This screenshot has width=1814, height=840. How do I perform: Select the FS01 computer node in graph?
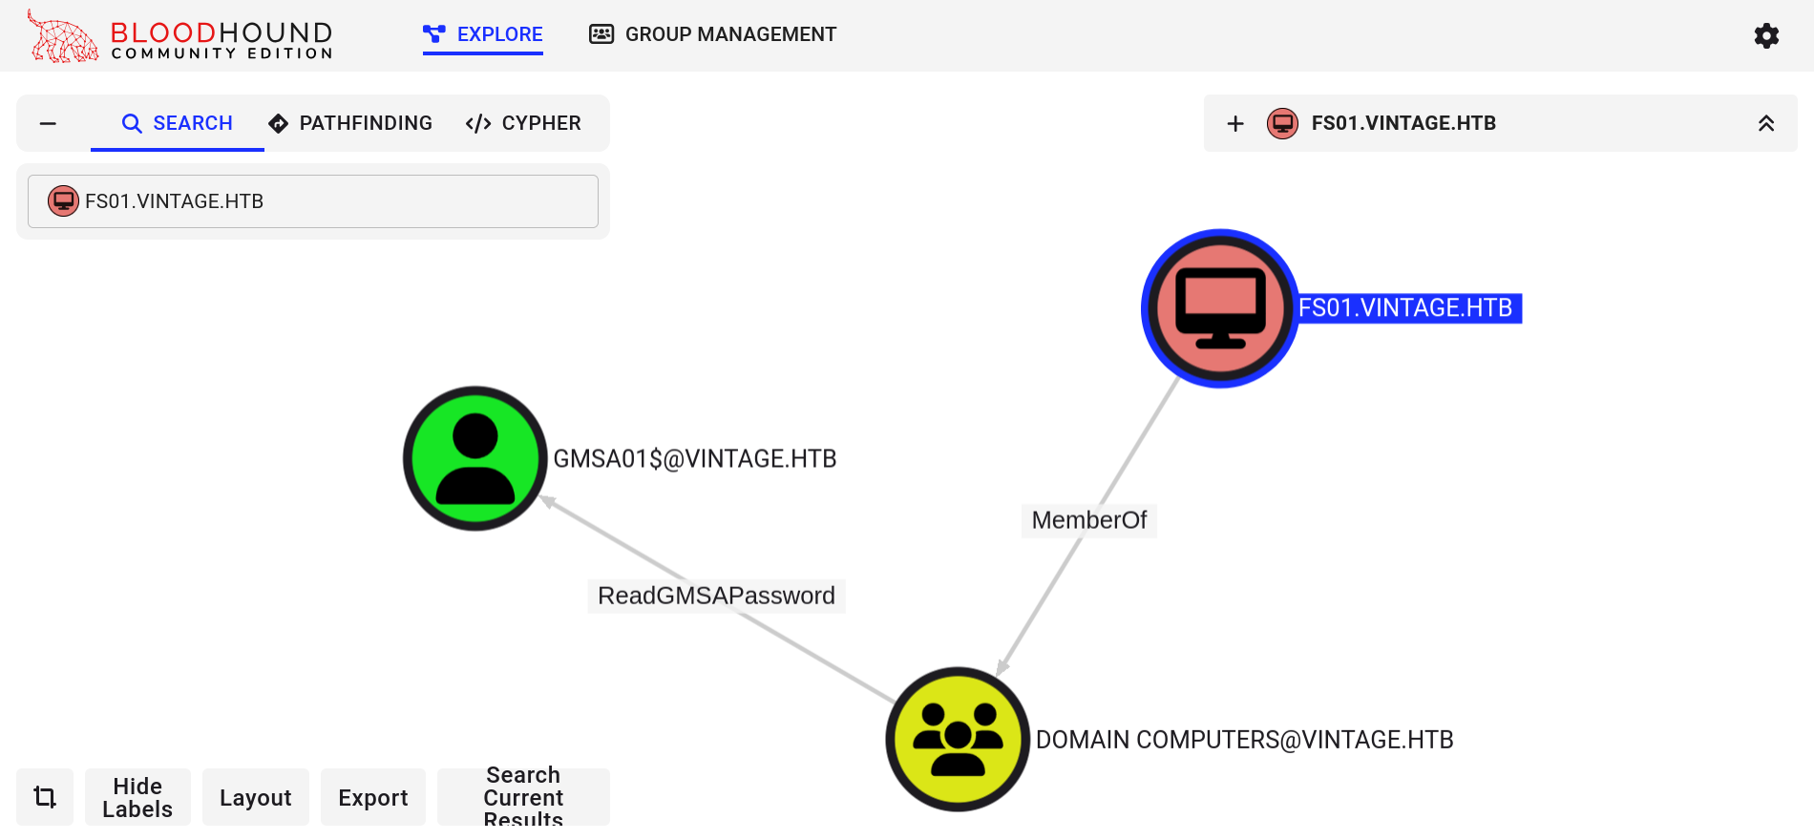(x=1220, y=308)
